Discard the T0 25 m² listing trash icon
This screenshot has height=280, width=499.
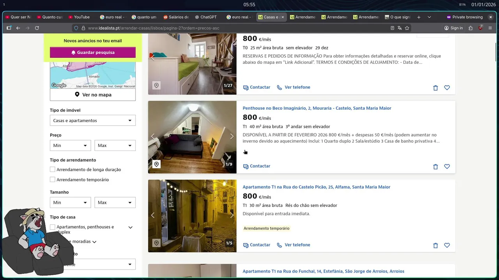coord(435,88)
